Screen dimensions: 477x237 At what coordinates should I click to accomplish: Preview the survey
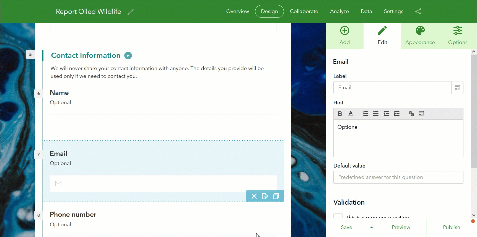[401, 227]
